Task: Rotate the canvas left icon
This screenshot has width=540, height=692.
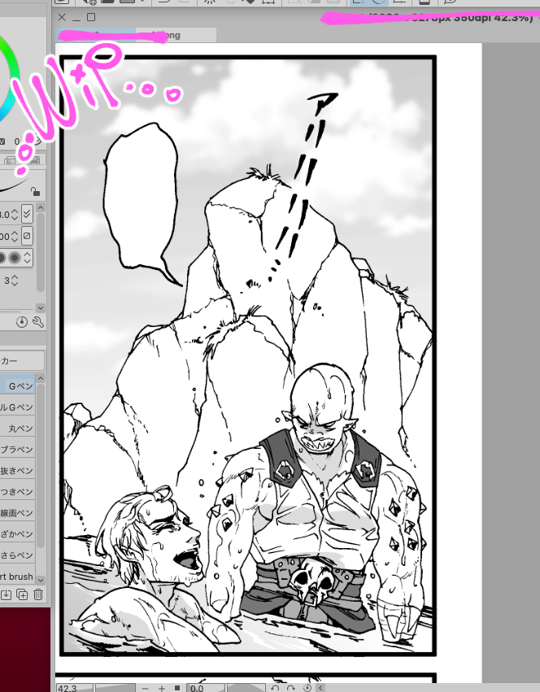Action: pyautogui.click(x=275, y=688)
